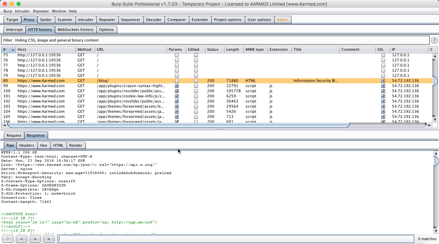Sort by MIME type column header
439x244 pixels.
pos(256,49)
